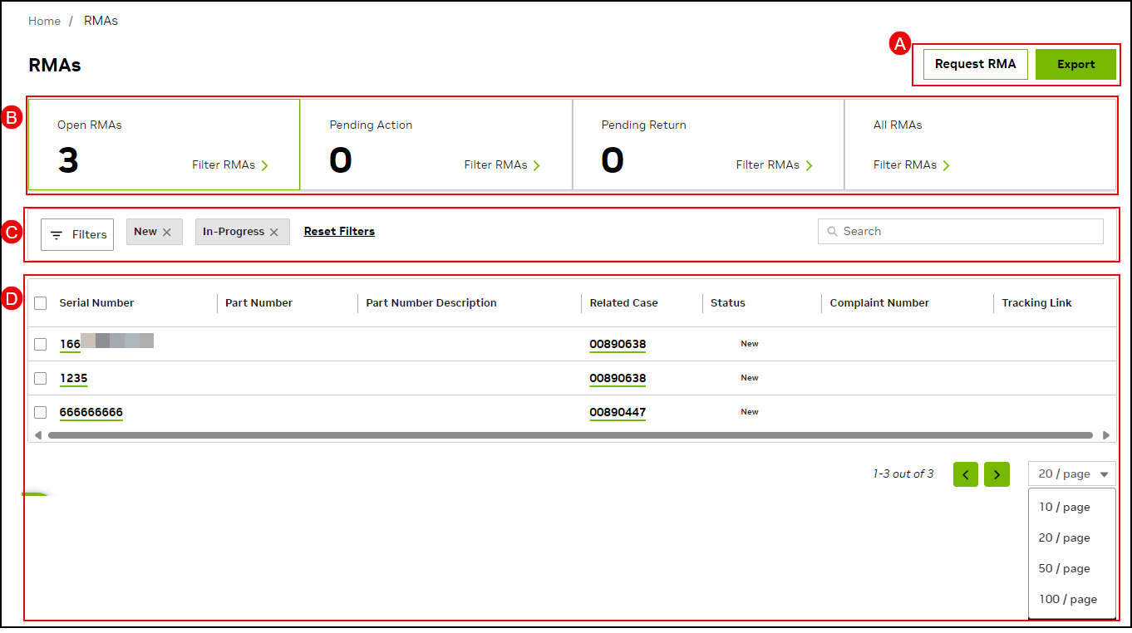Screen dimensions: 1132x633
Task: Check the row for serial 166
Action: coord(40,344)
